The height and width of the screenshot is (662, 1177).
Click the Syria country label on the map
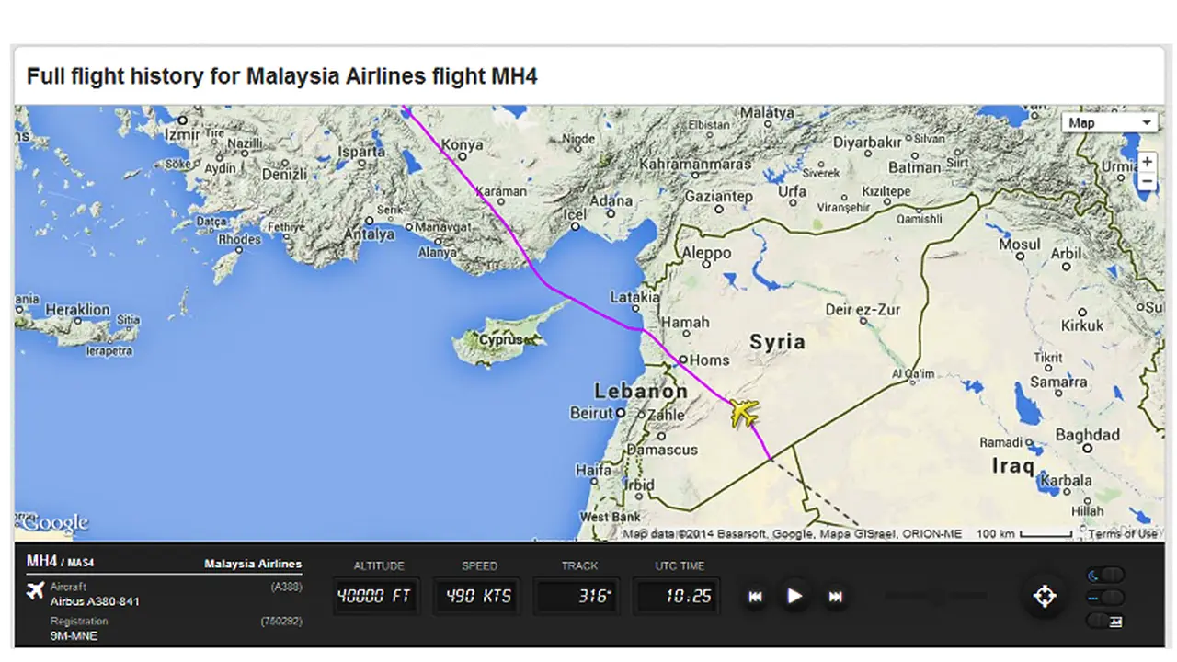(777, 342)
